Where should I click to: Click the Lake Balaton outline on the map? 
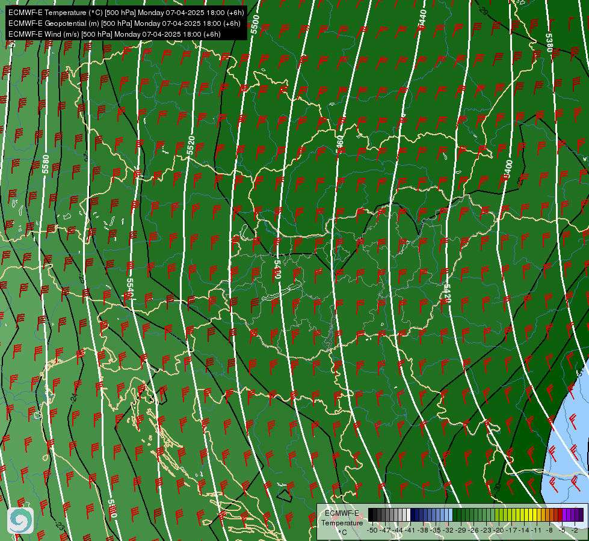click(x=282, y=290)
